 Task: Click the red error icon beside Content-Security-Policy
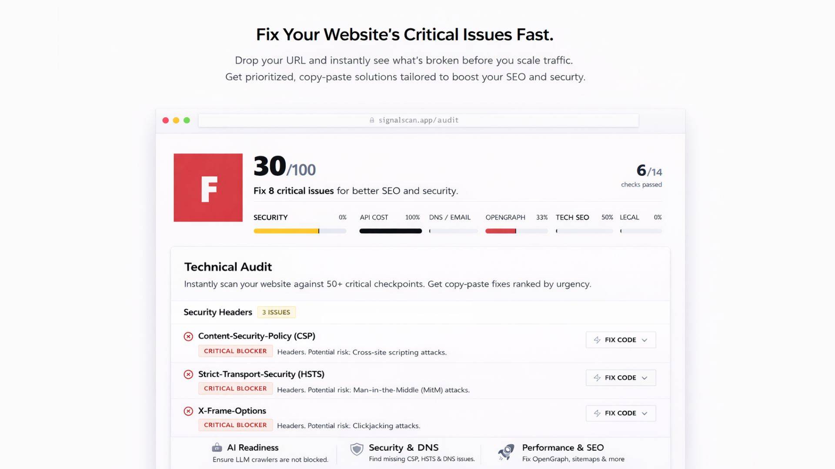click(x=188, y=337)
